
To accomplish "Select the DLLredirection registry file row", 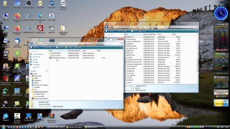I will (58, 58).
